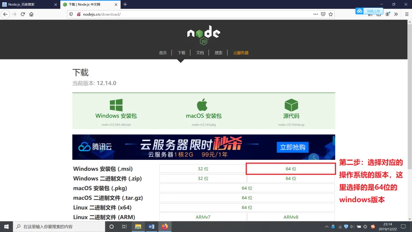
Task: Open Windows Start menu
Action: (6, 227)
